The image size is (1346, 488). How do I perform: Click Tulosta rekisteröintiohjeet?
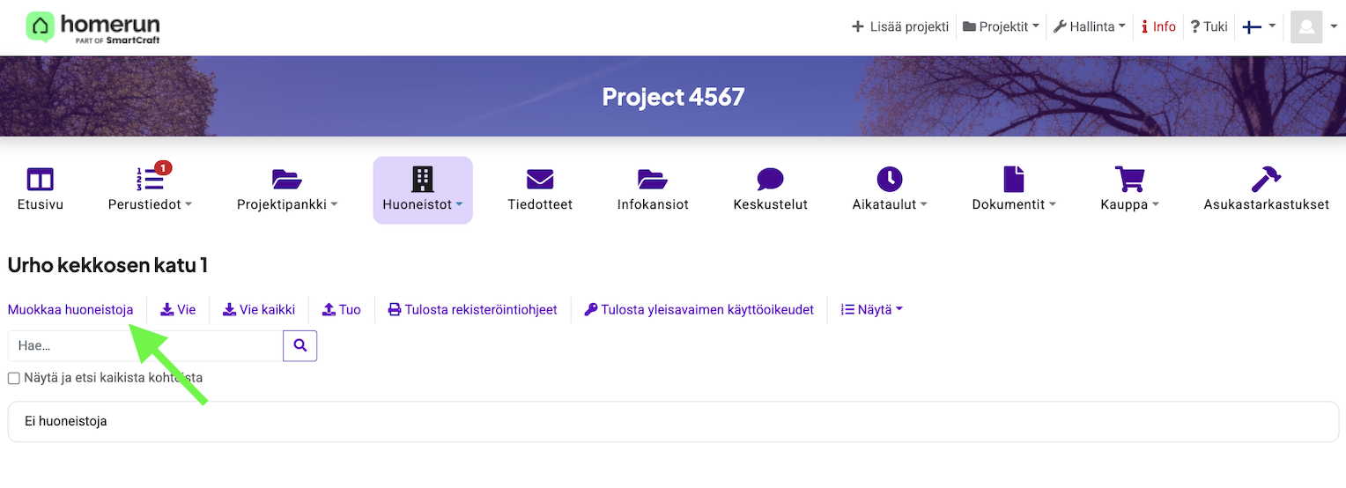click(x=473, y=310)
